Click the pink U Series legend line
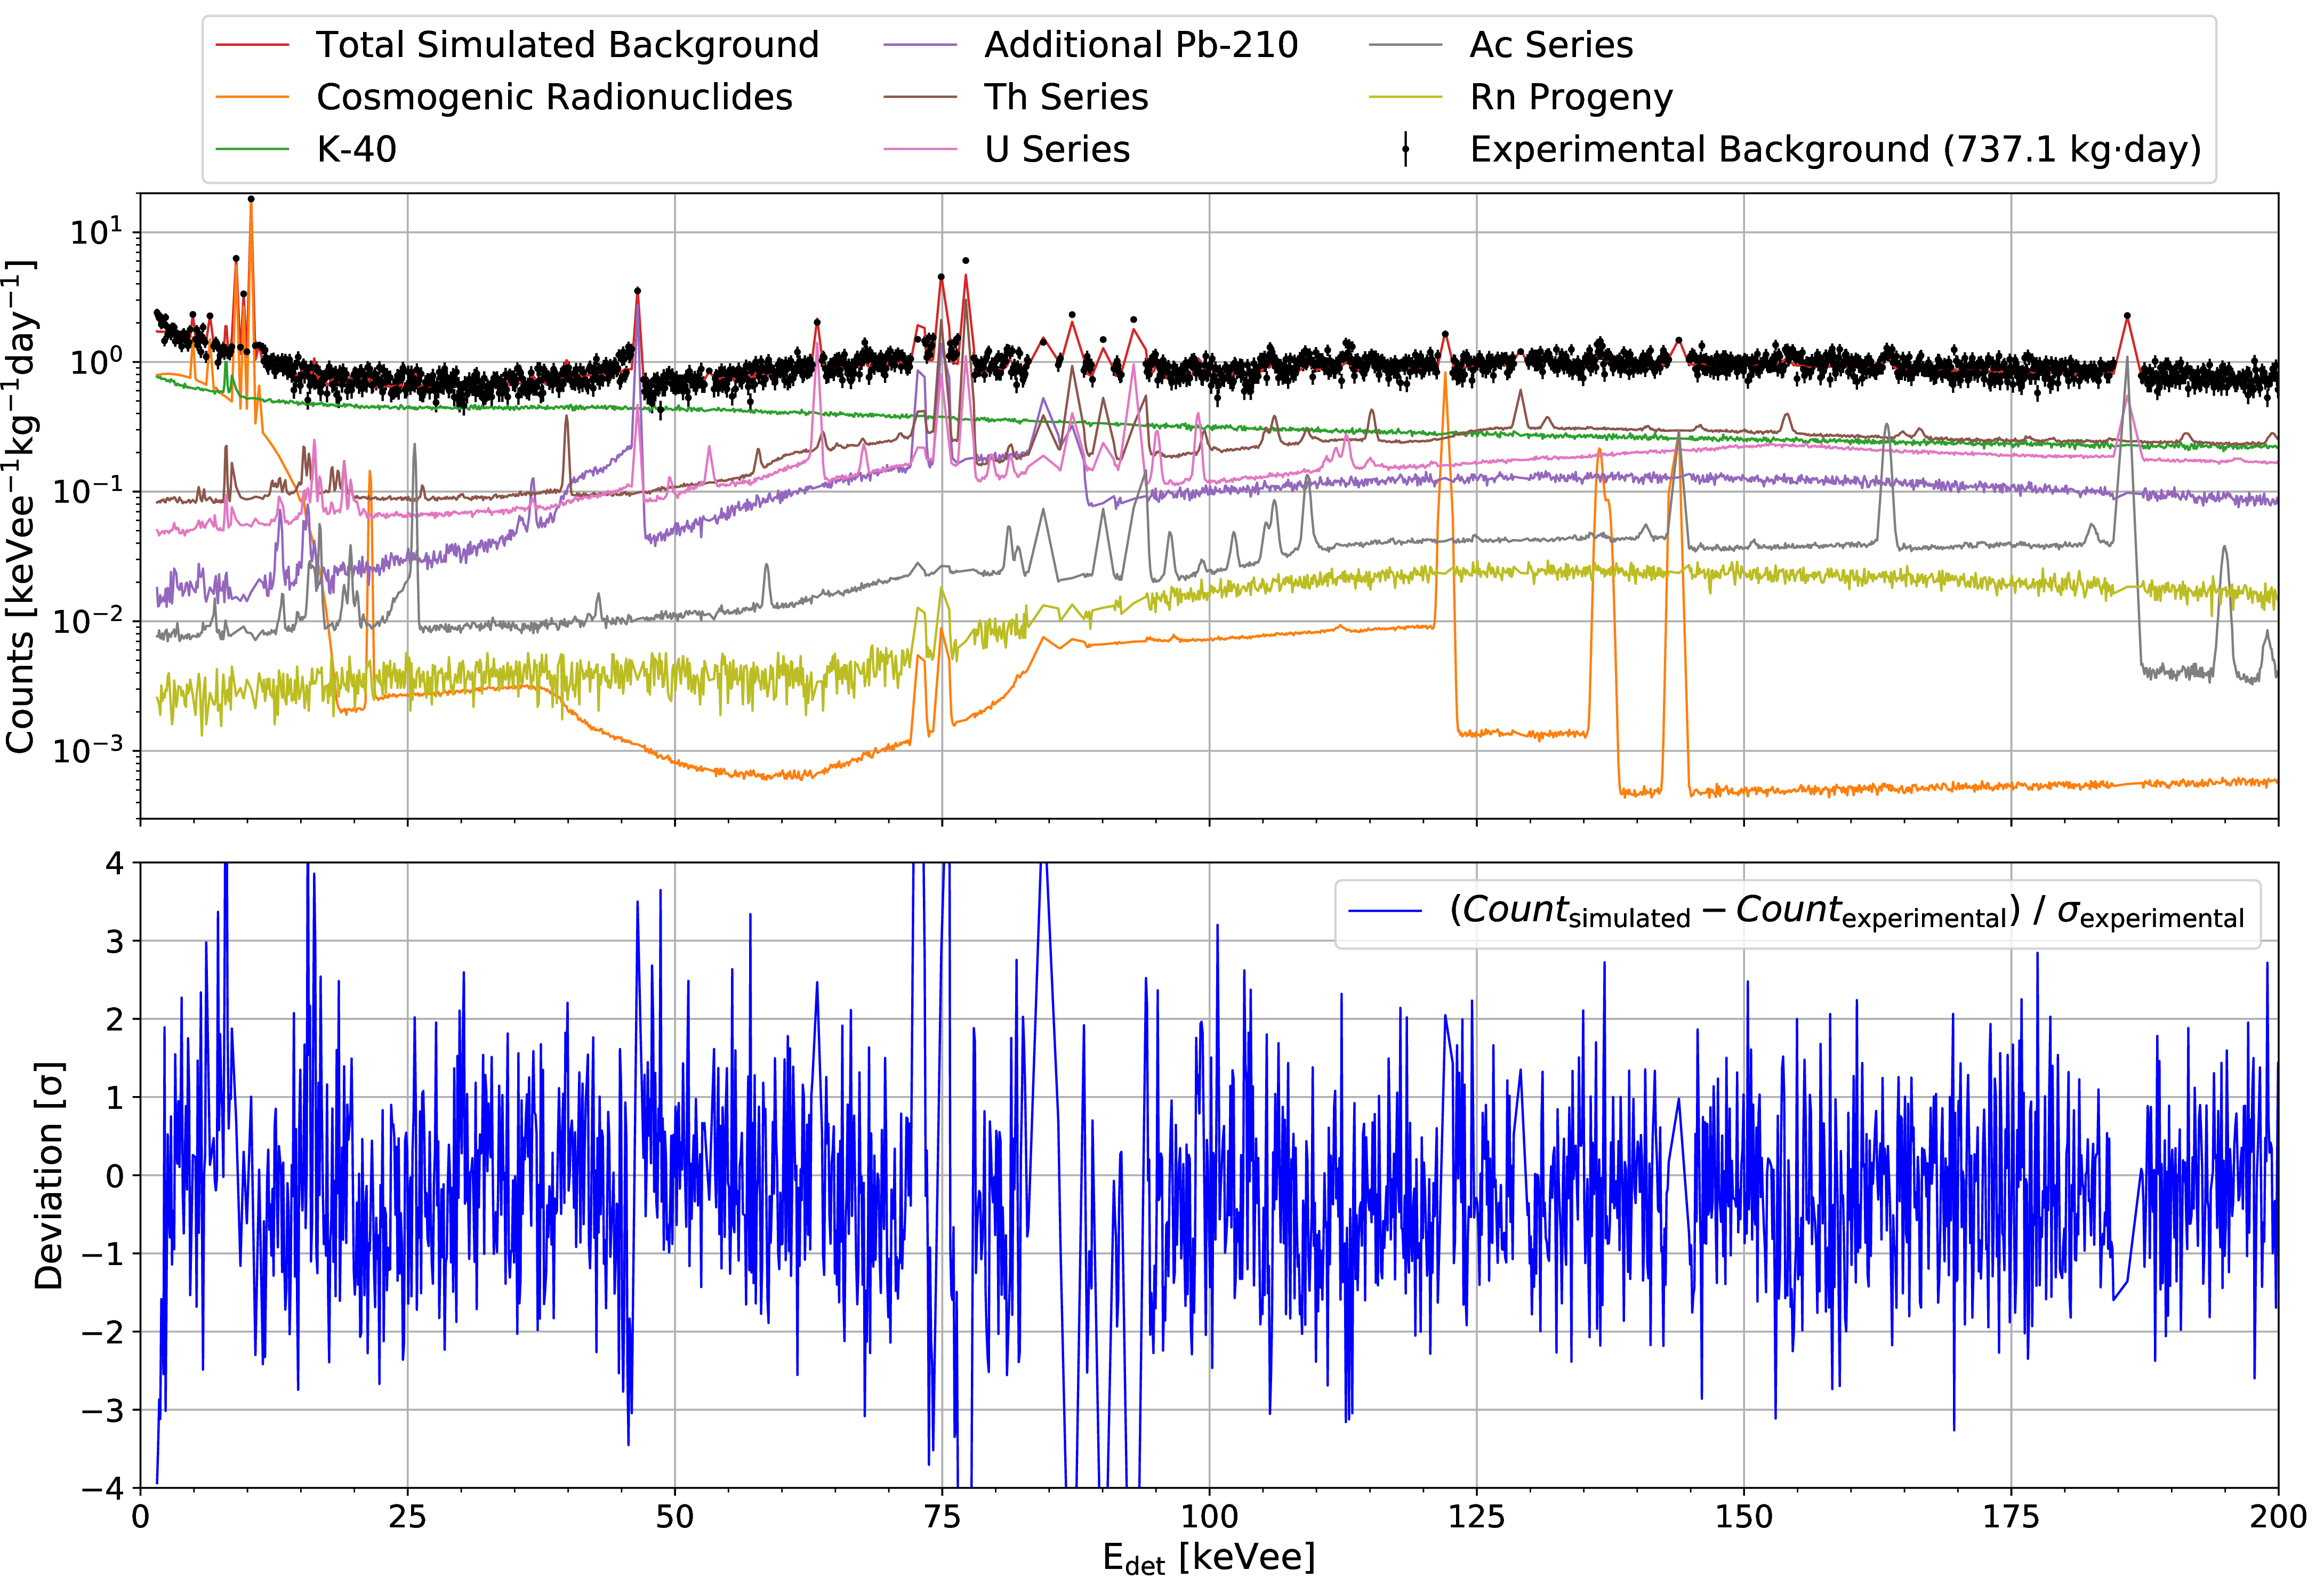The width and height of the screenshot is (2324, 1594). 920,150
